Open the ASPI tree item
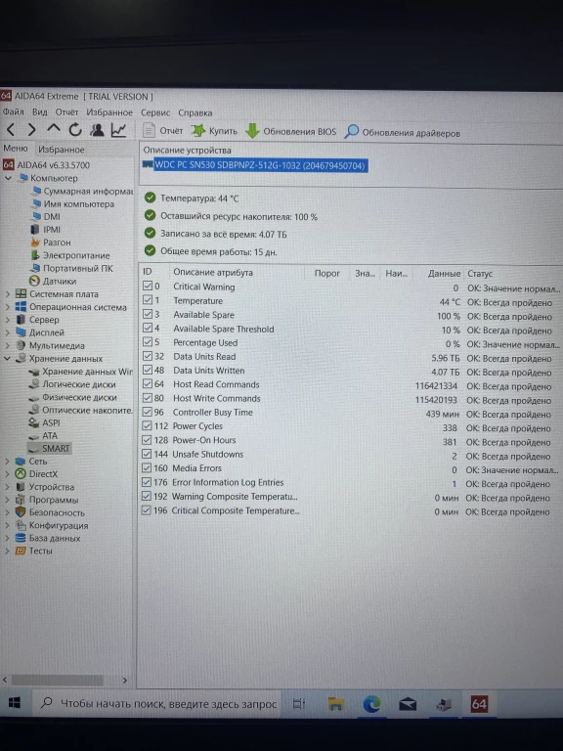This screenshot has height=751, width=563. coord(45,422)
